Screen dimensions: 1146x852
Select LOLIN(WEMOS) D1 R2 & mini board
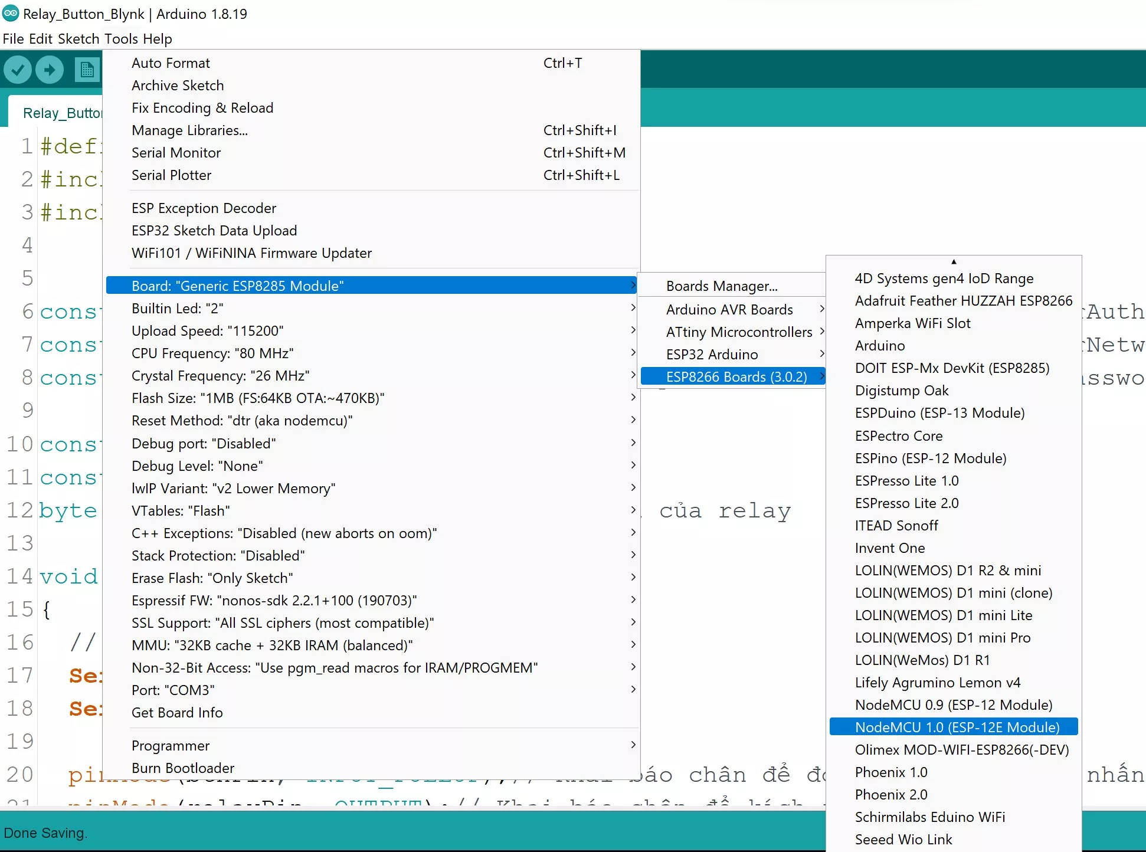(954, 571)
